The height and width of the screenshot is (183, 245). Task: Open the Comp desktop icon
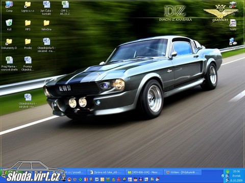9,7
